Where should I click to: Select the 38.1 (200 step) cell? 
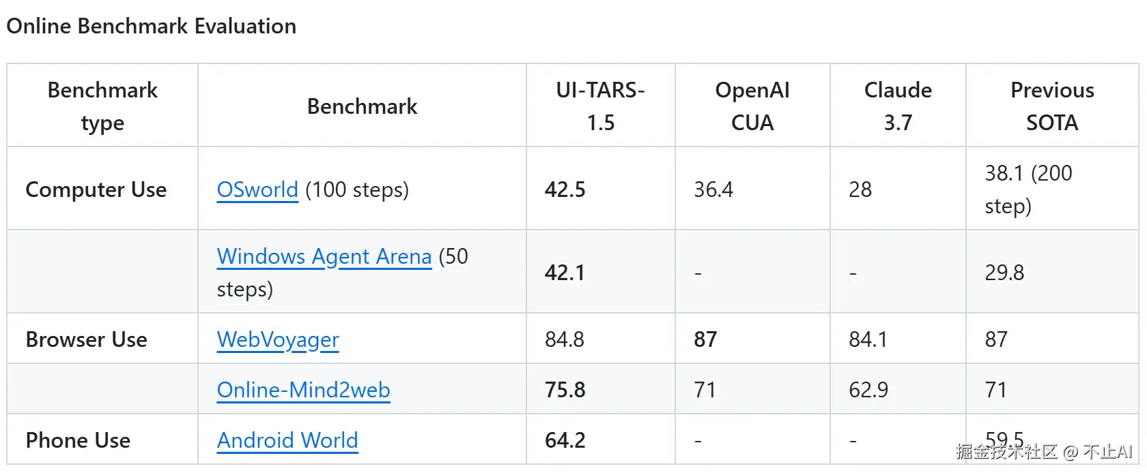(1028, 189)
